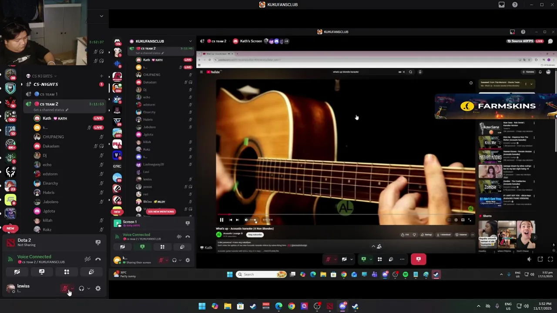Open the Help icon in the top title bar
This screenshot has height=313, width=557.
click(515, 5)
